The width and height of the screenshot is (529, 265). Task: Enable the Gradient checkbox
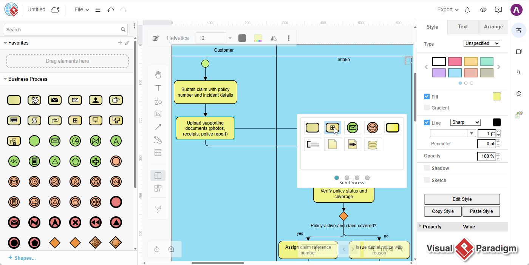point(427,108)
